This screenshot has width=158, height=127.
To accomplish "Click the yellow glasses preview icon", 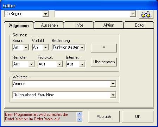I will (146, 14).
